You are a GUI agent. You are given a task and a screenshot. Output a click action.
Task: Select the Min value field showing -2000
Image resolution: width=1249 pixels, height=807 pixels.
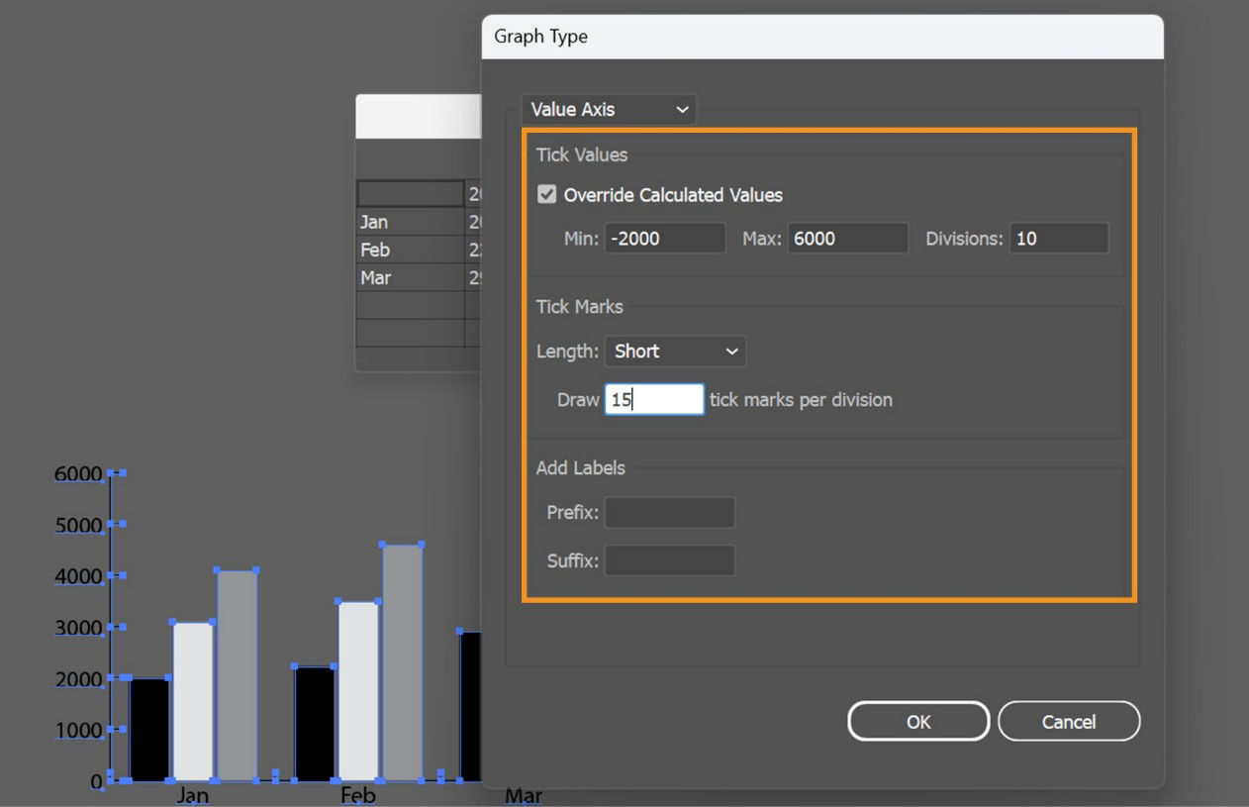click(664, 238)
